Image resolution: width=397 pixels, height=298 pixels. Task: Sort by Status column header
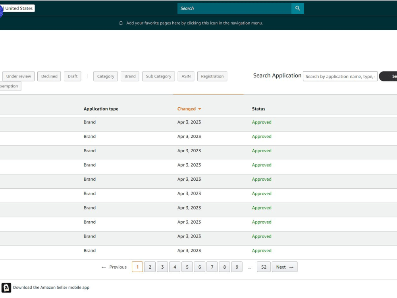tap(258, 109)
